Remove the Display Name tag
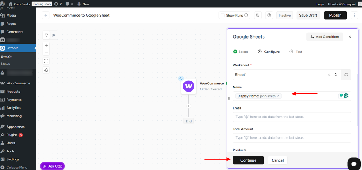This screenshot has height=170, width=362. click(x=278, y=96)
